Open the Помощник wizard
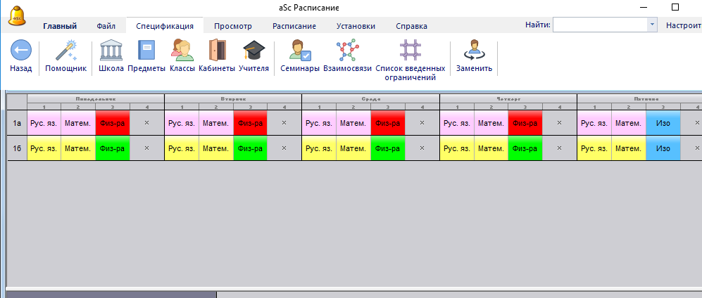 pyautogui.click(x=65, y=51)
